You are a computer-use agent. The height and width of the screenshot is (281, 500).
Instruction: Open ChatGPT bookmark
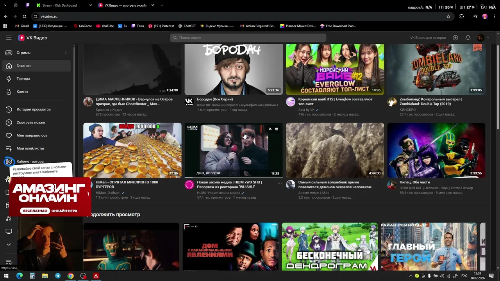187,26
